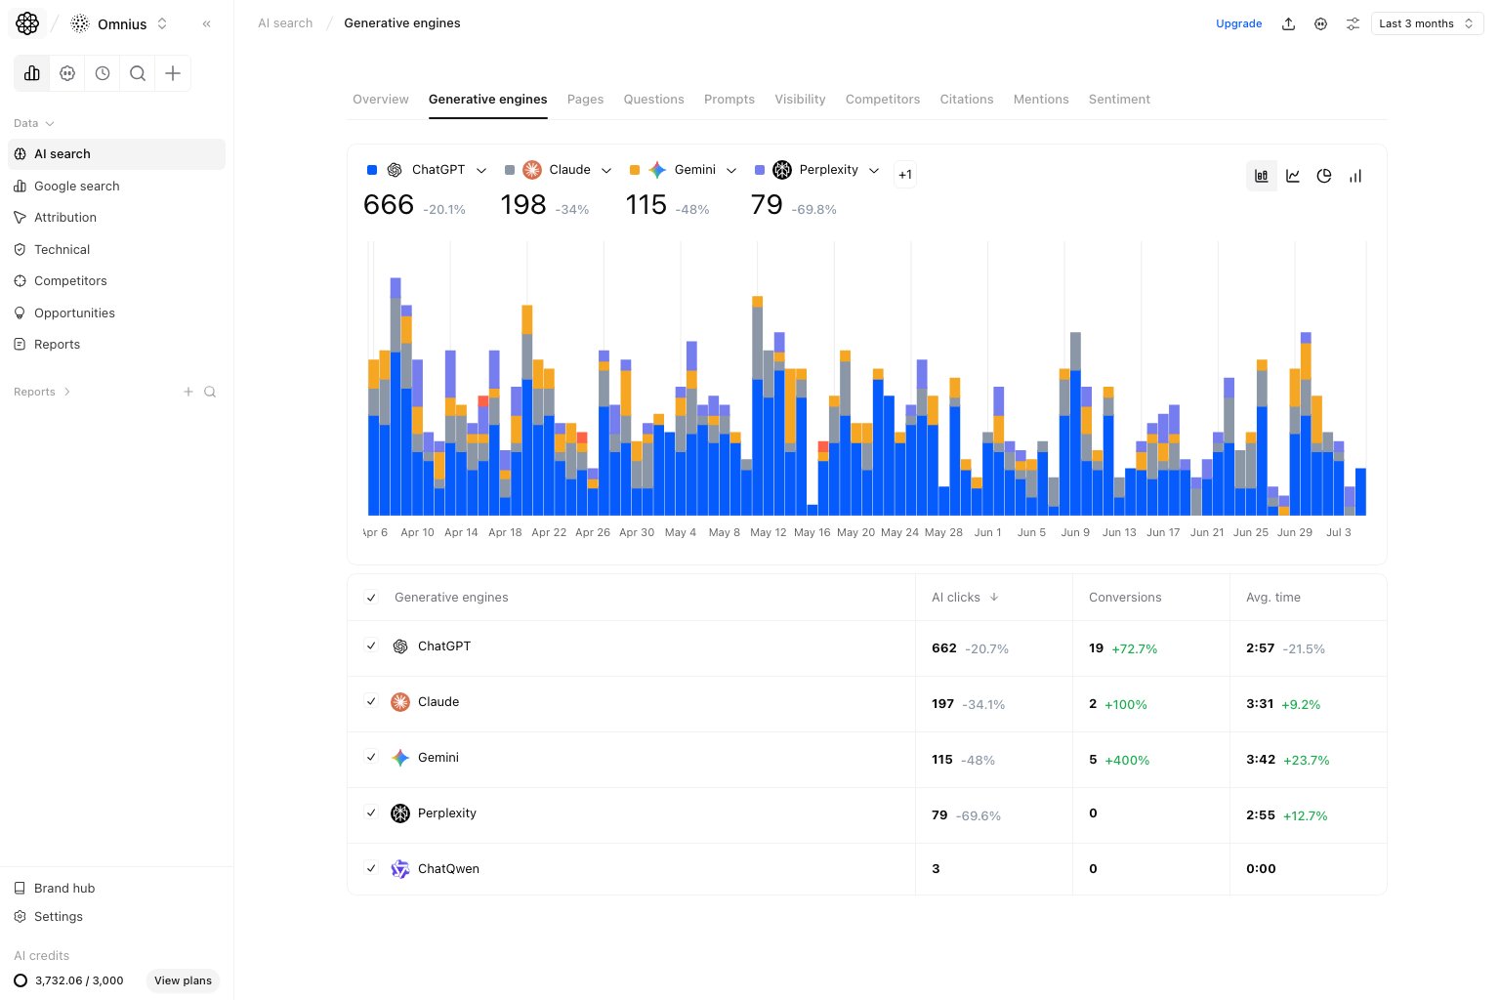Uncheck the Gemini row checkbox
Viewport: 1500px width, 1000px height.
pos(371,757)
